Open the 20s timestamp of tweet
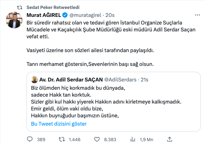Screen dimensions: 206x146 (x=110, y=15)
